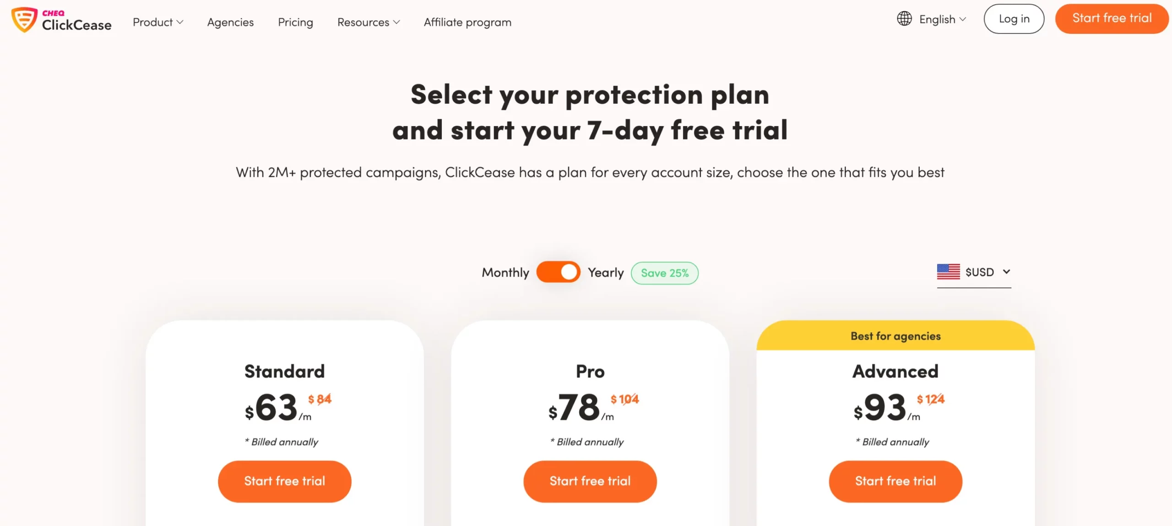Viewport: 1172px width, 526px height.
Task: Click the Log in button
Action: pos(1015,19)
